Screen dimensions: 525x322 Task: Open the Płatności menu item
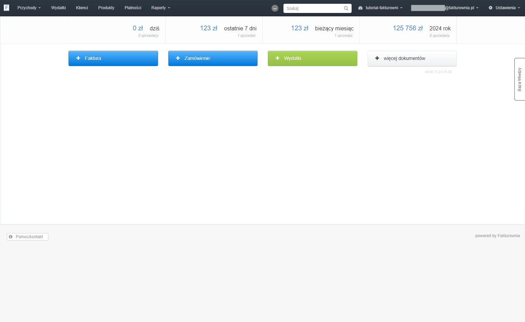point(133,8)
